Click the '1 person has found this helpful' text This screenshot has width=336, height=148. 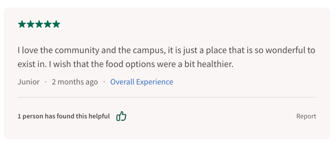(x=64, y=116)
